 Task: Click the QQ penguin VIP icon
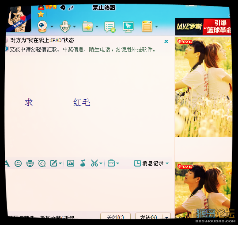point(41,7)
